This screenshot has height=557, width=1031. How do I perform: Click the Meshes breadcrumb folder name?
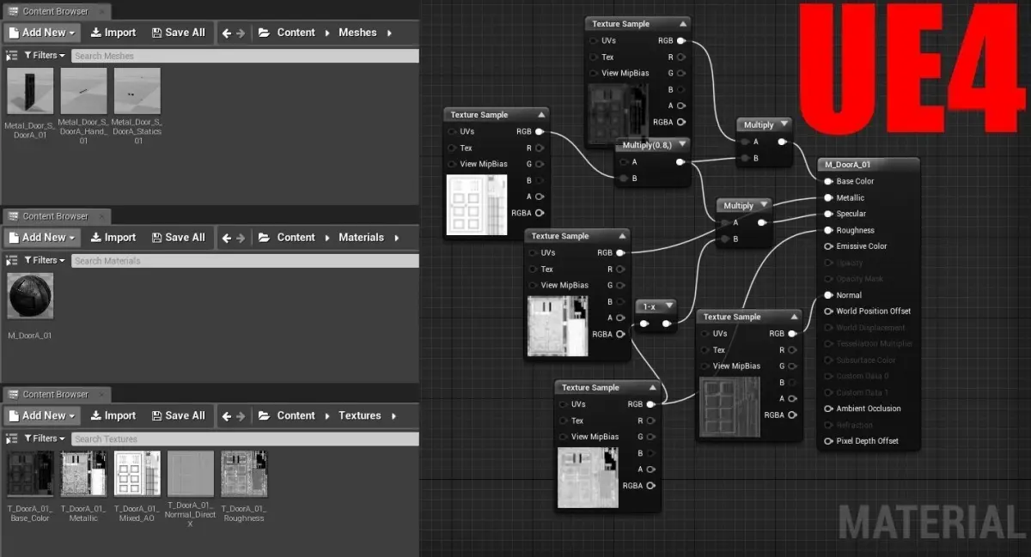[x=357, y=33]
